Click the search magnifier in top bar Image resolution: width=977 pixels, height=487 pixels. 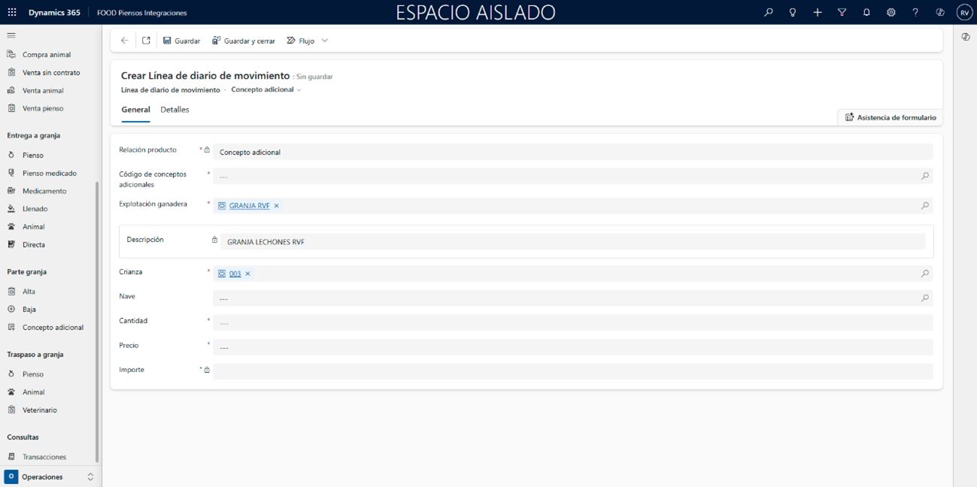click(768, 13)
